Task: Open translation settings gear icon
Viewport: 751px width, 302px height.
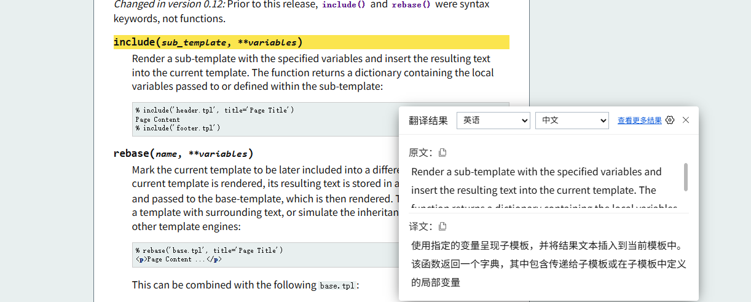Action: pos(670,121)
